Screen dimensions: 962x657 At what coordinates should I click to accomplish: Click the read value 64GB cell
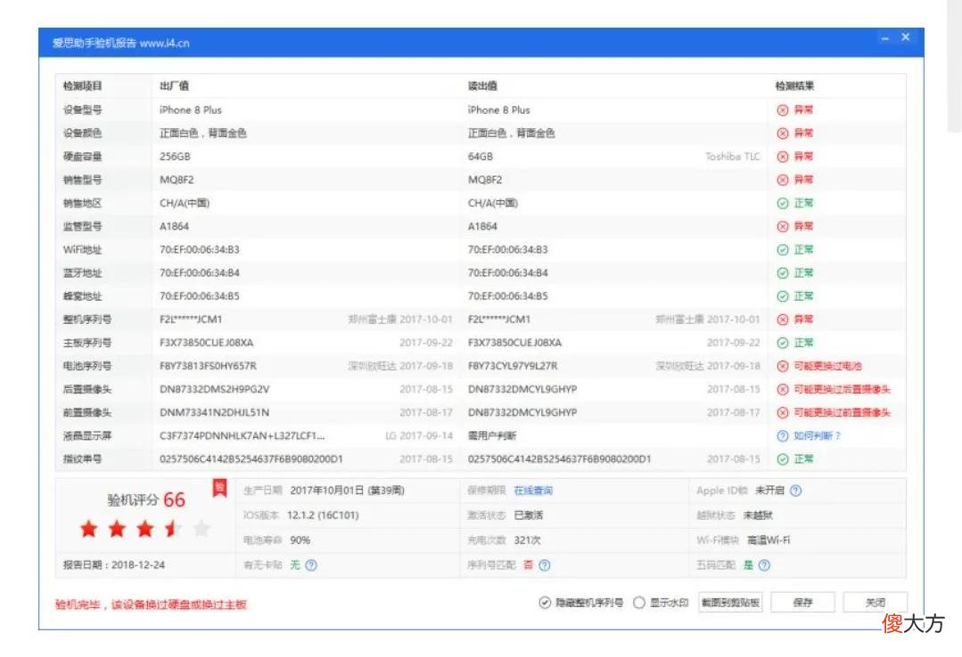[x=481, y=157]
